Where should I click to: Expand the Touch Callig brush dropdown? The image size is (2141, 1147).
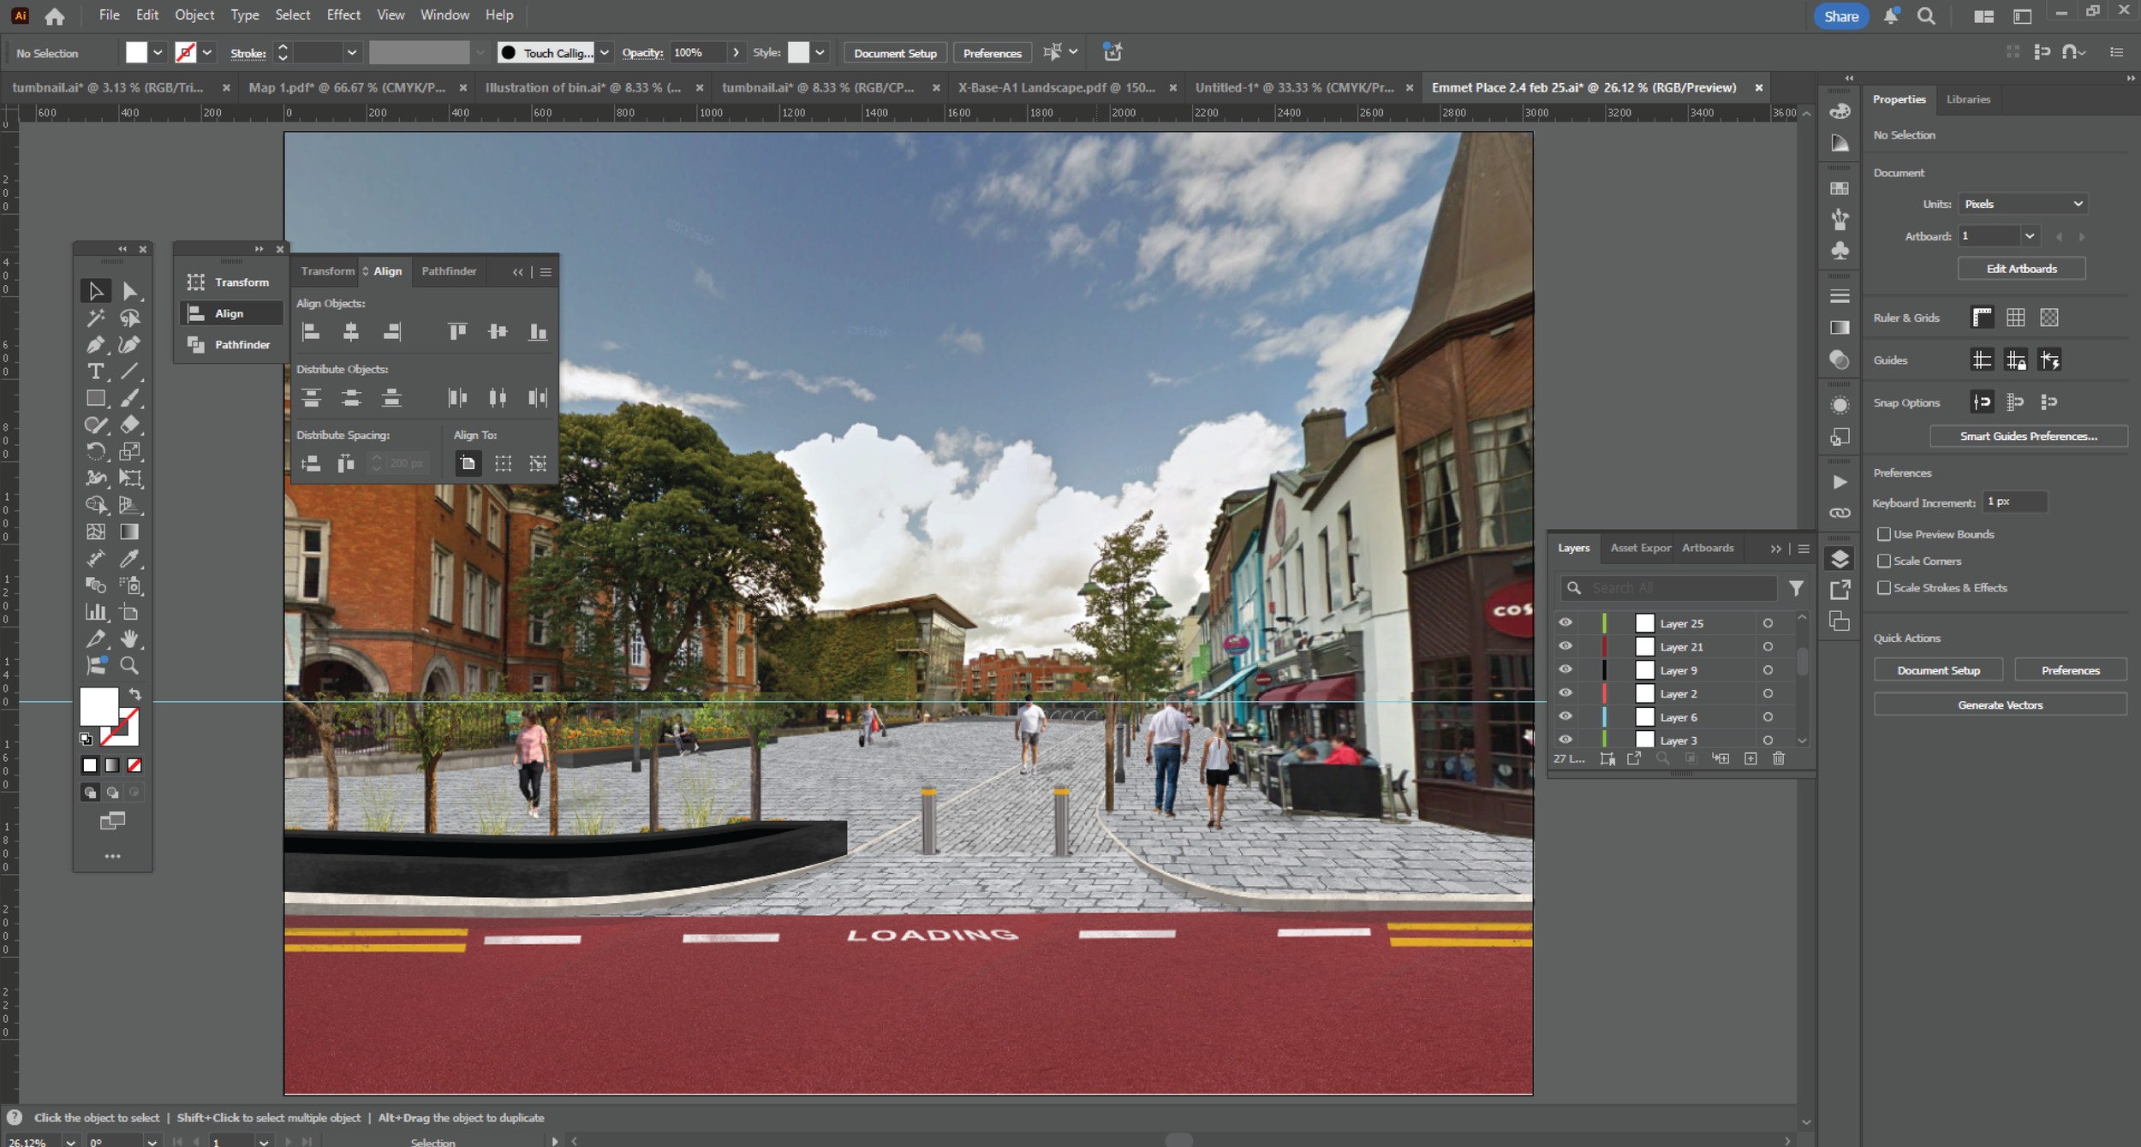[x=605, y=53]
